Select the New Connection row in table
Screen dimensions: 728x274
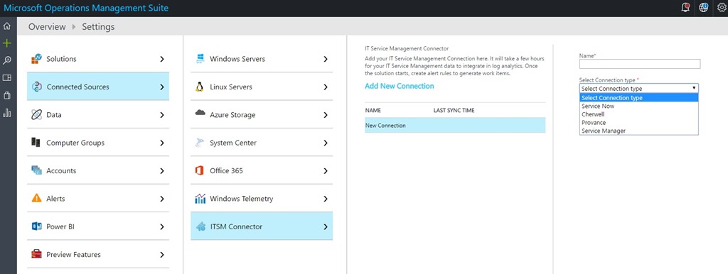point(455,125)
